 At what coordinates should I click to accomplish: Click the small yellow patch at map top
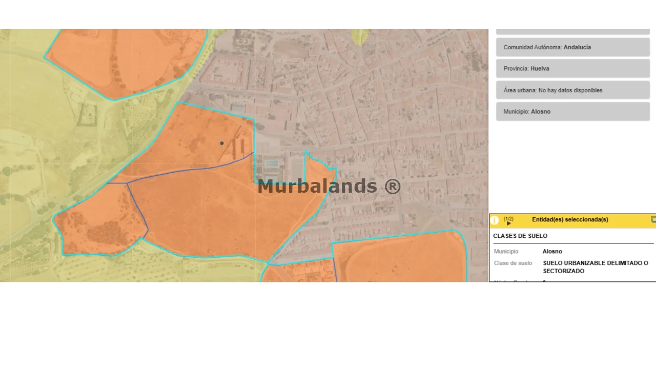pyautogui.click(x=360, y=36)
